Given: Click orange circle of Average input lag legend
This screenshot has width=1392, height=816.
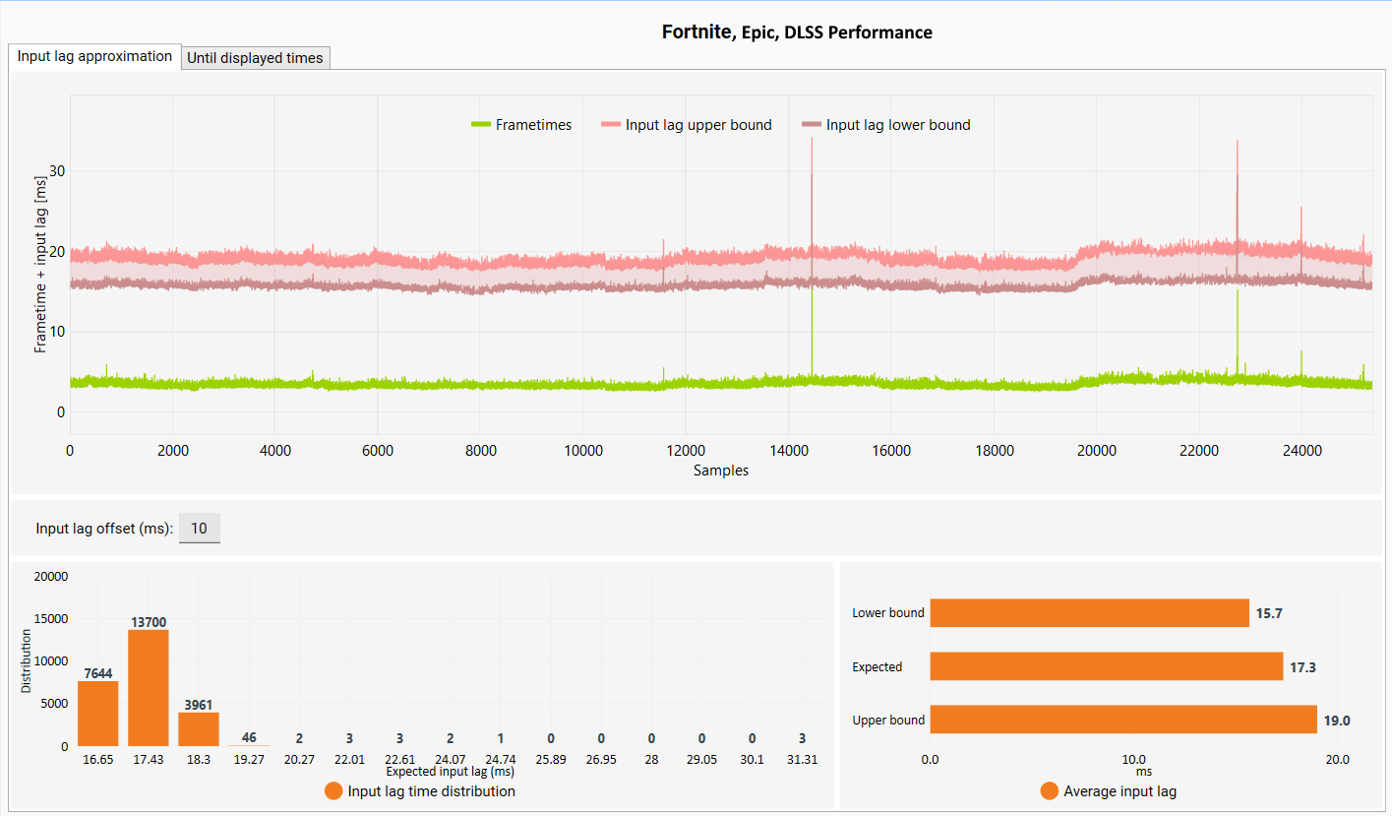Looking at the screenshot, I should point(1049,791).
